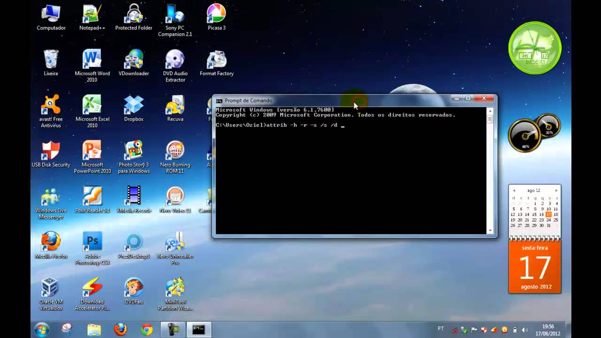Screen dimensions: 601x338
Task: Open Windows Live Messenger shortcut
Action: click(51, 203)
